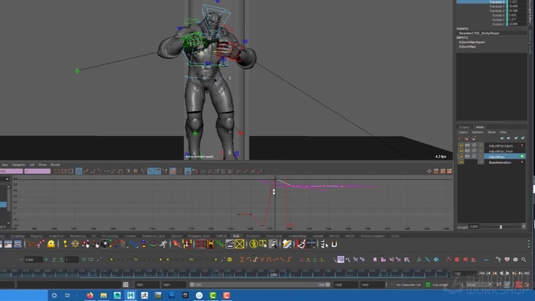
Task: Click the yellow ghost icon on the shelf
Action: pyautogui.click(x=52, y=244)
